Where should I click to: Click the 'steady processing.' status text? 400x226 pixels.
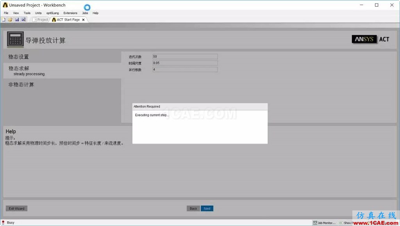[29, 74]
